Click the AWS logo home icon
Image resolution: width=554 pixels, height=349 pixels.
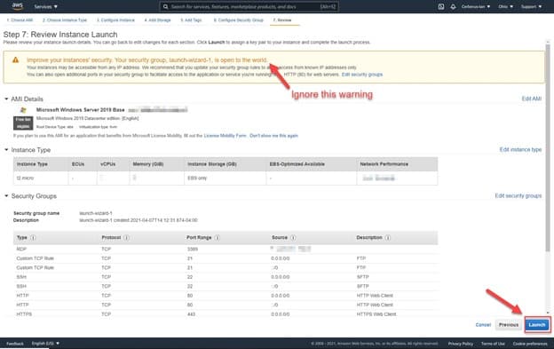pyautogui.click(x=18, y=6)
